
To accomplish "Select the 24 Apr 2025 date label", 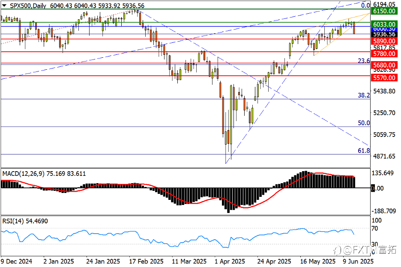I will tap(274, 261).
